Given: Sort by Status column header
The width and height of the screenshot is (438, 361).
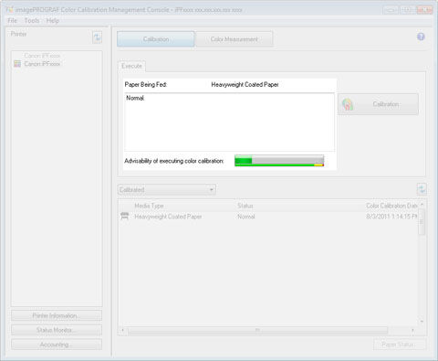Looking at the screenshot, I should pyautogui.click(x=245, y=206).
